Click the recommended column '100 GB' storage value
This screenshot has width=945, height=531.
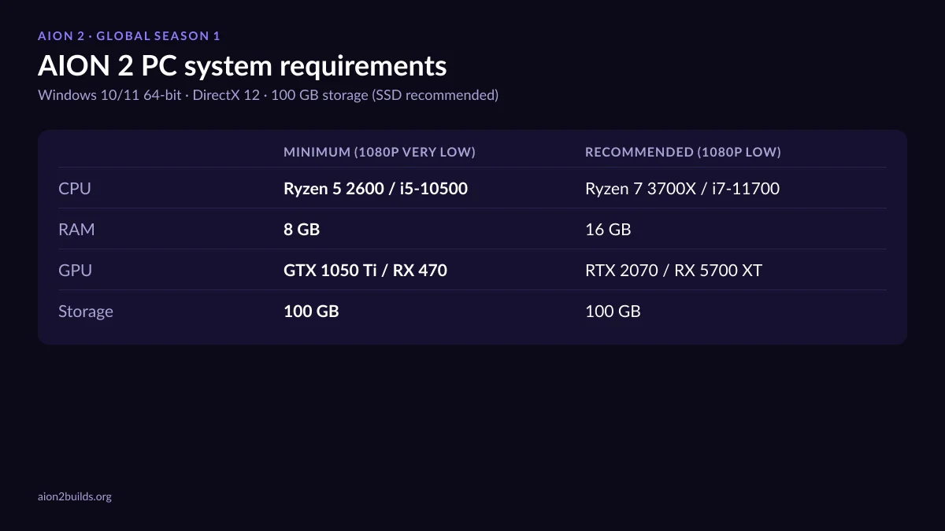pyautogui.click(x=613, y=312)
